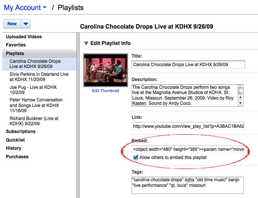Open the Richard Buckner playlist
This screenshot has height=198, width=258.
point(34,121)
